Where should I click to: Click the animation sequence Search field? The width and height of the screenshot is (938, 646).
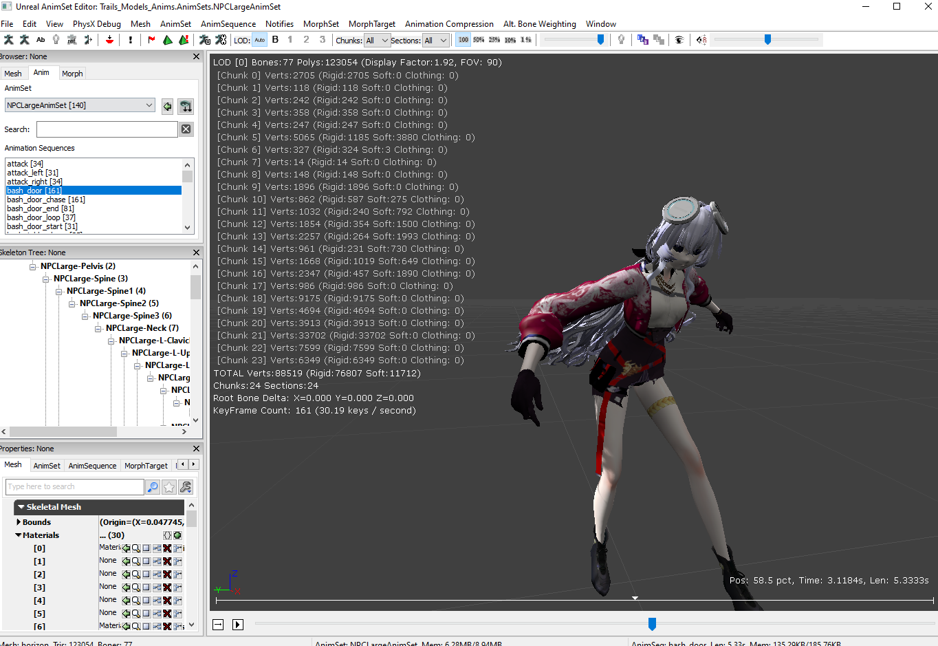point(107,129)
